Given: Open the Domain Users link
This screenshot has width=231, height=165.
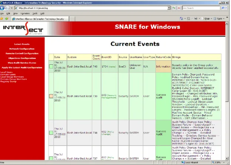Looking at the screenshot, I should coord(8,74).
